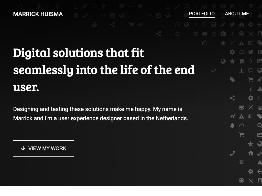Click the PORTFOLIO navigation link
The image size is (262, 196).
(x=202, y=14)
